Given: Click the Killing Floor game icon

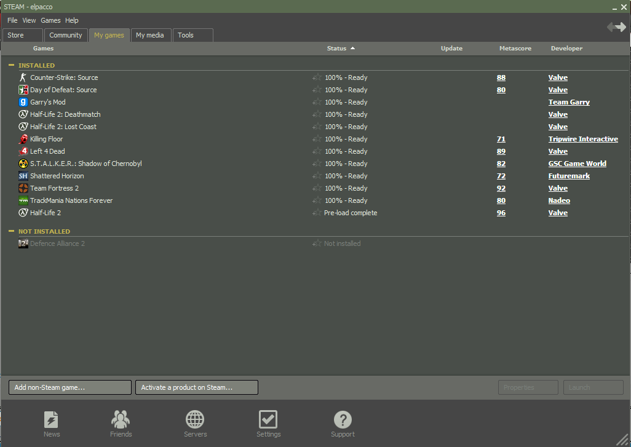Looking at the screenshot, I should pyautogui.click(x=23, y=139).
